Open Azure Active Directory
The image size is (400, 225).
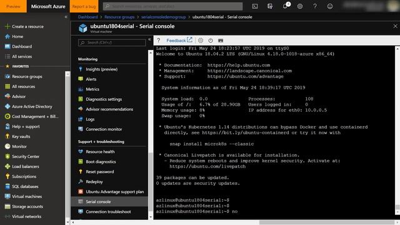pyautogui.click(x=29, y=106)
